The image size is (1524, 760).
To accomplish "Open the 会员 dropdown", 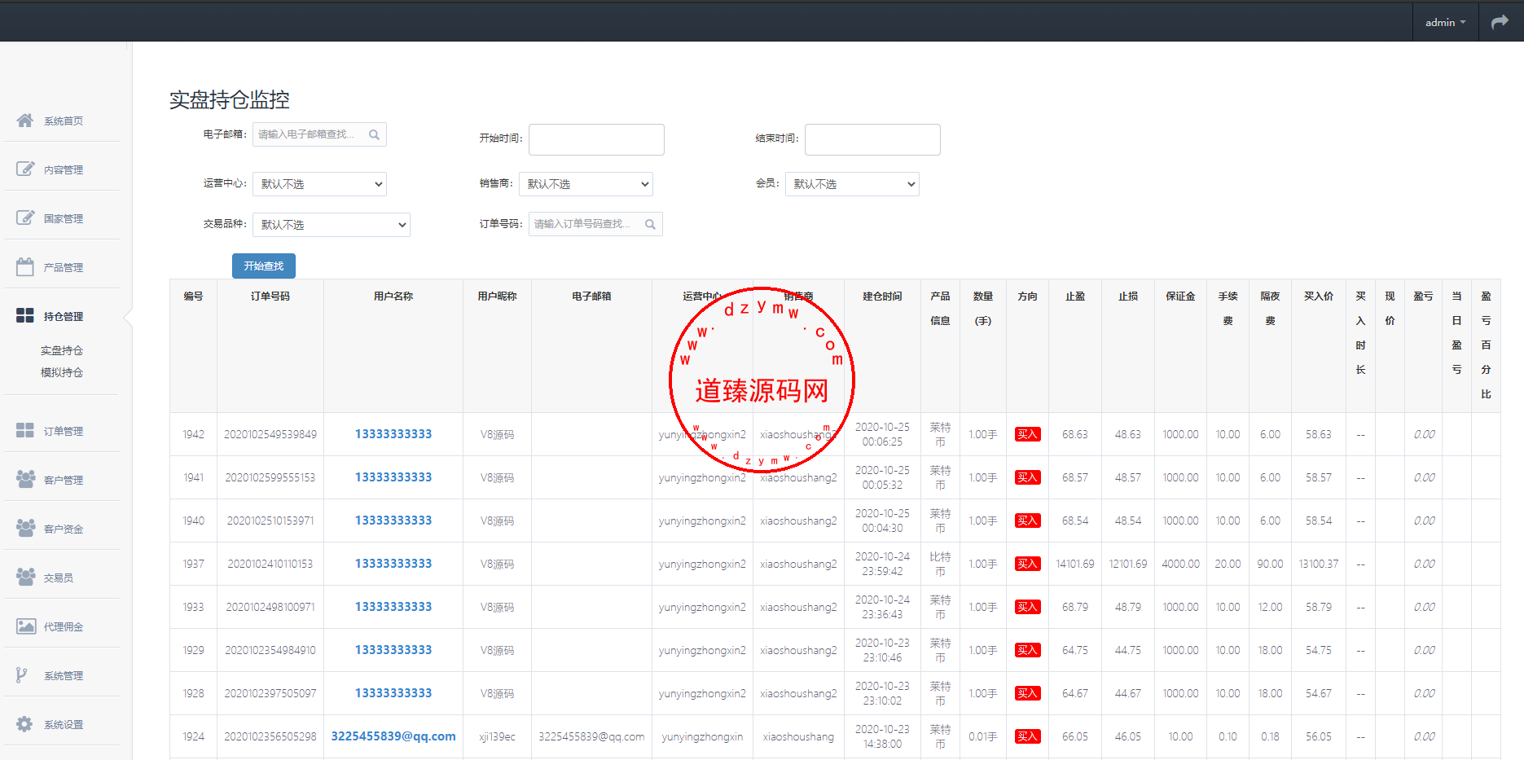I will coord(852,184).
